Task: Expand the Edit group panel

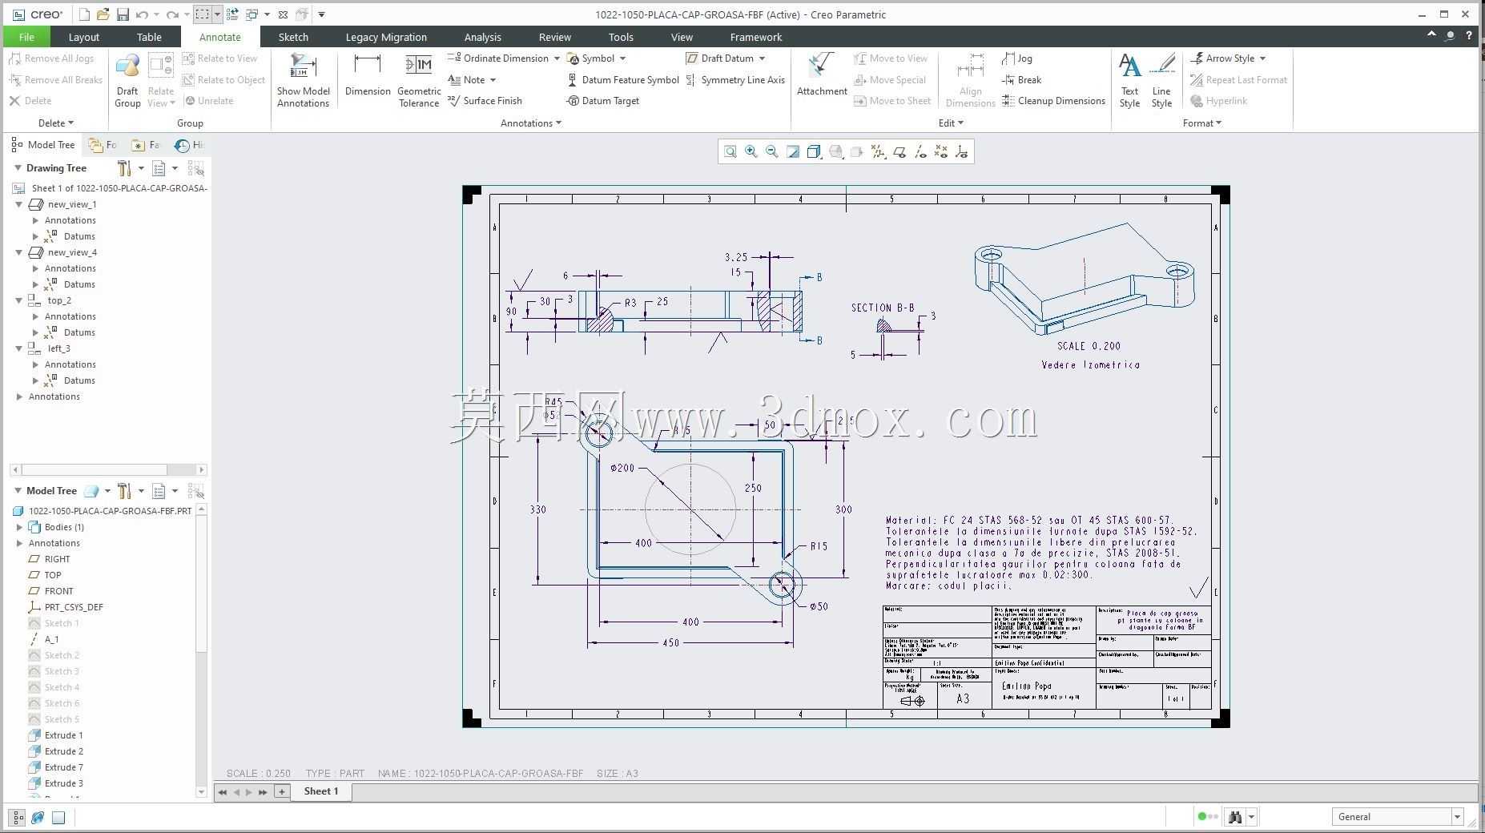Action: [x=951, y=123]
